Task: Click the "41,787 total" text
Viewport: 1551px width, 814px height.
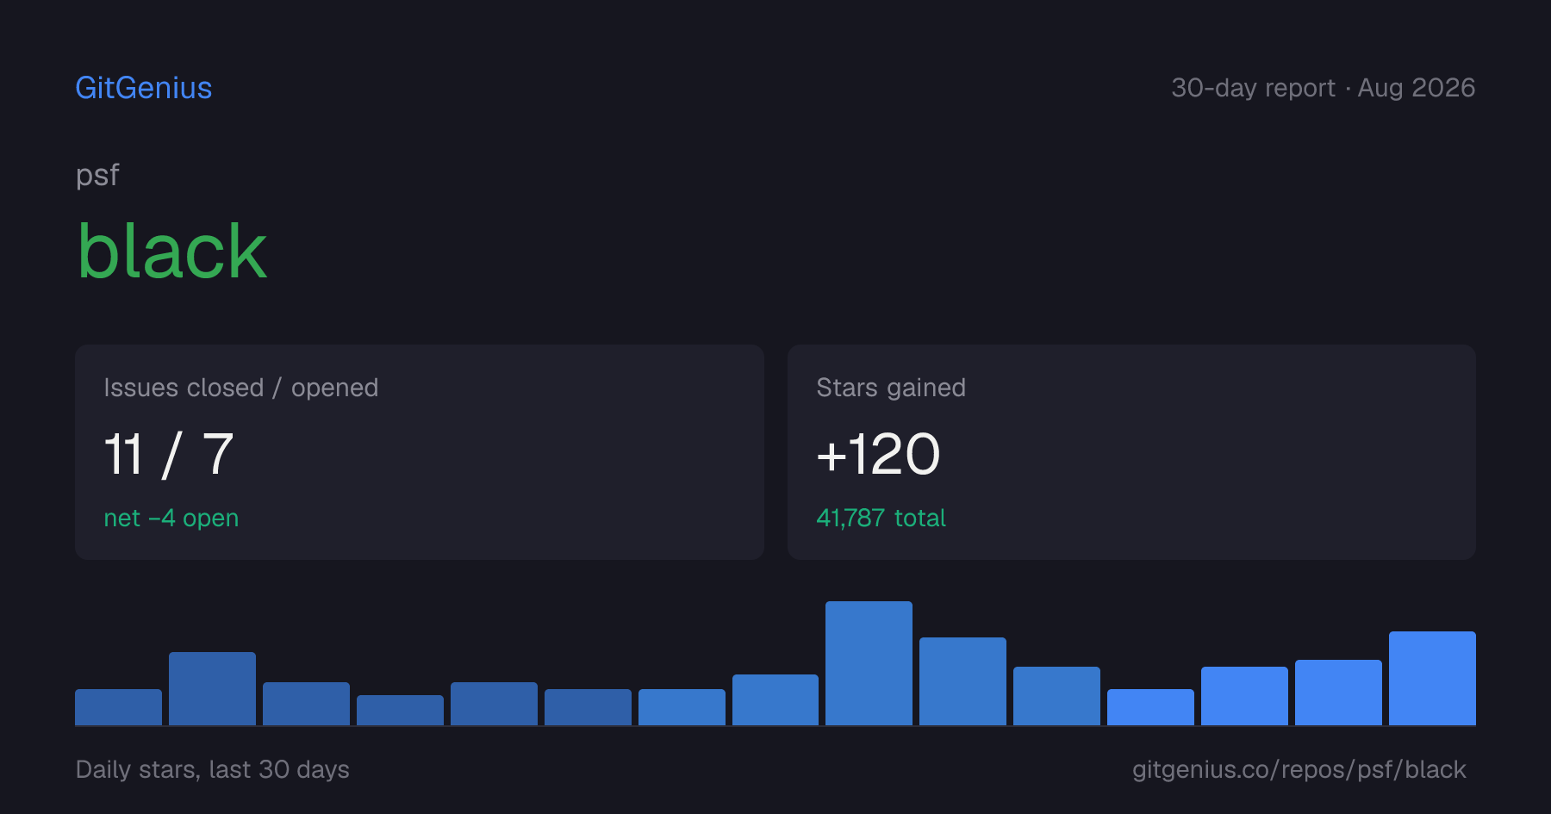Action: (881, 518)
